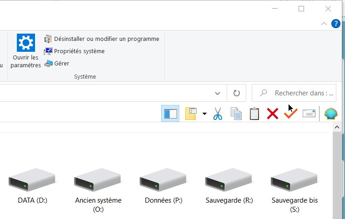Click the Gérer command
Screen dimensions: 345x219
click(x=61, y=64)
